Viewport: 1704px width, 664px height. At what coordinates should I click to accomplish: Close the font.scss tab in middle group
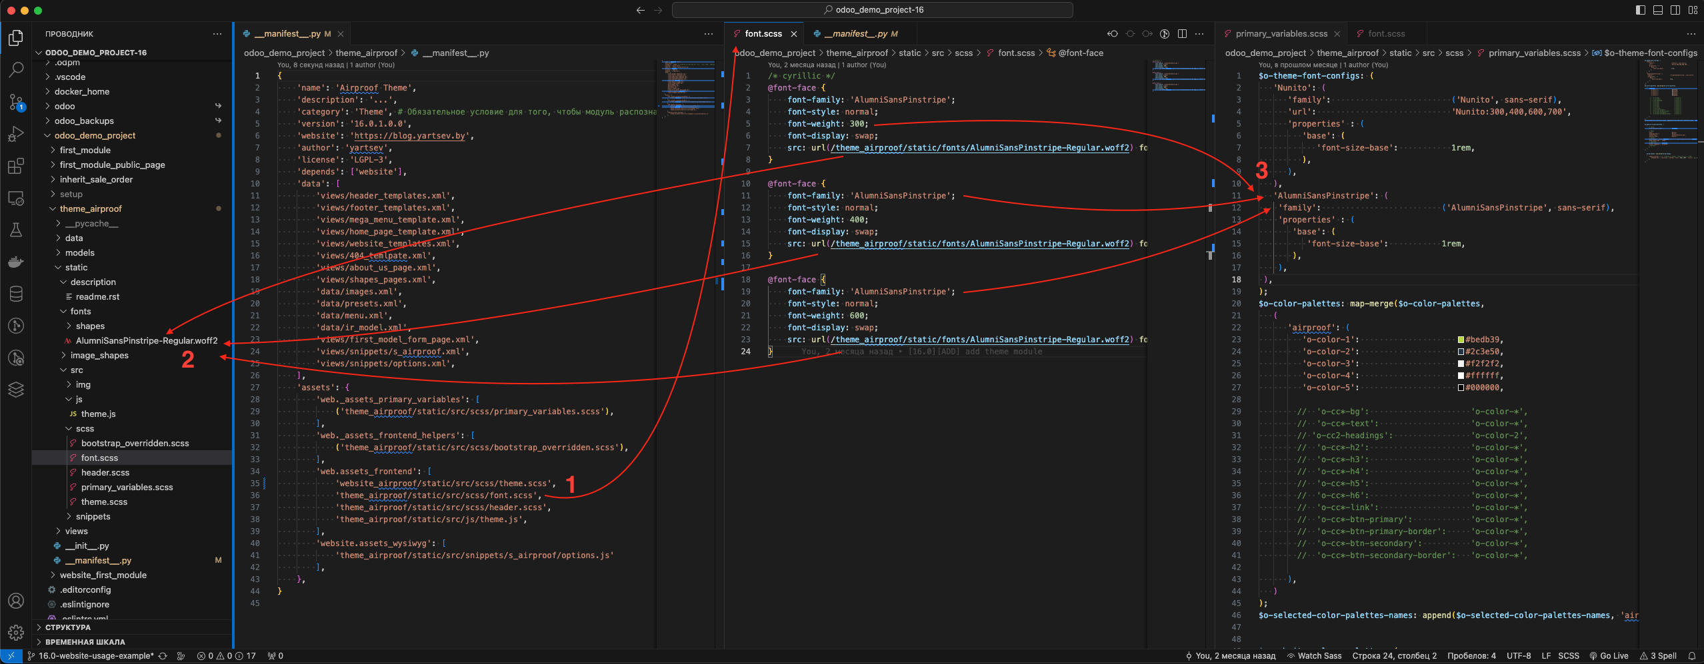(x=793, y=34)
